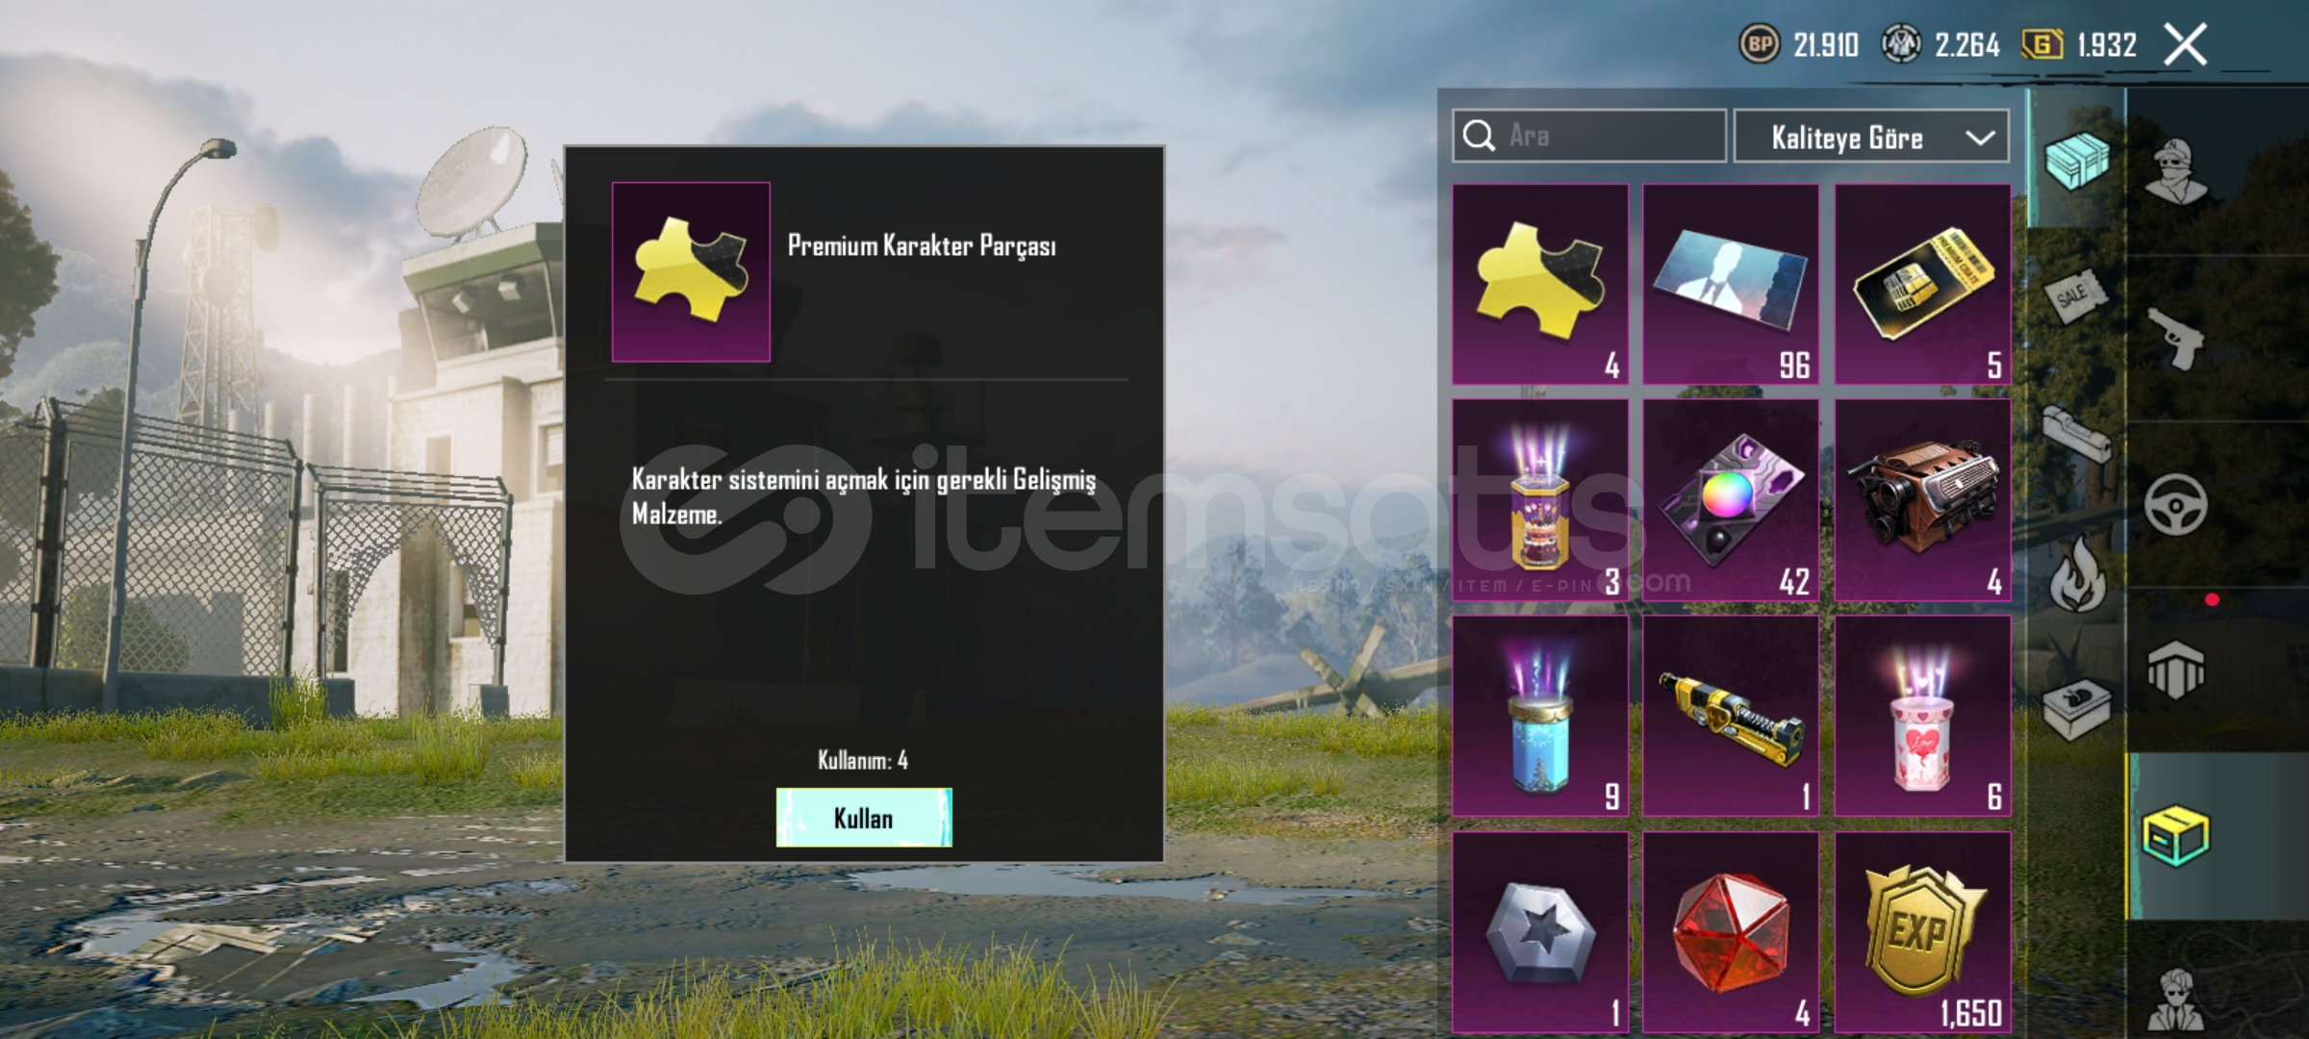Open the parachute category tab
Screen dimensions: 2309x1039
click(x=2176, y=671)
